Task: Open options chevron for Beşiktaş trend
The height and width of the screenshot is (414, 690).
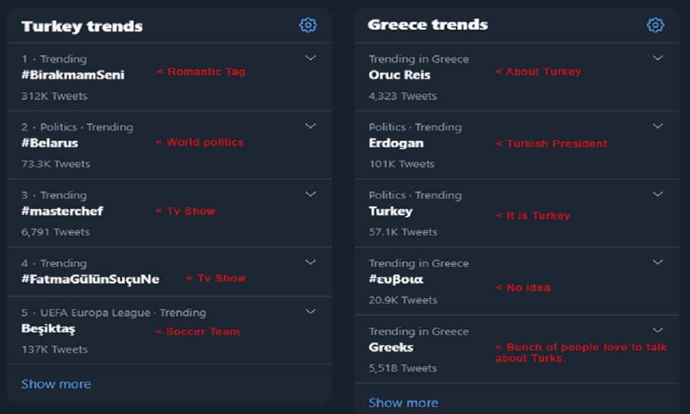Action: coord(310,312)
